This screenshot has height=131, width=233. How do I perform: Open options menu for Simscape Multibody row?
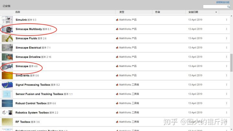point(227,29)
